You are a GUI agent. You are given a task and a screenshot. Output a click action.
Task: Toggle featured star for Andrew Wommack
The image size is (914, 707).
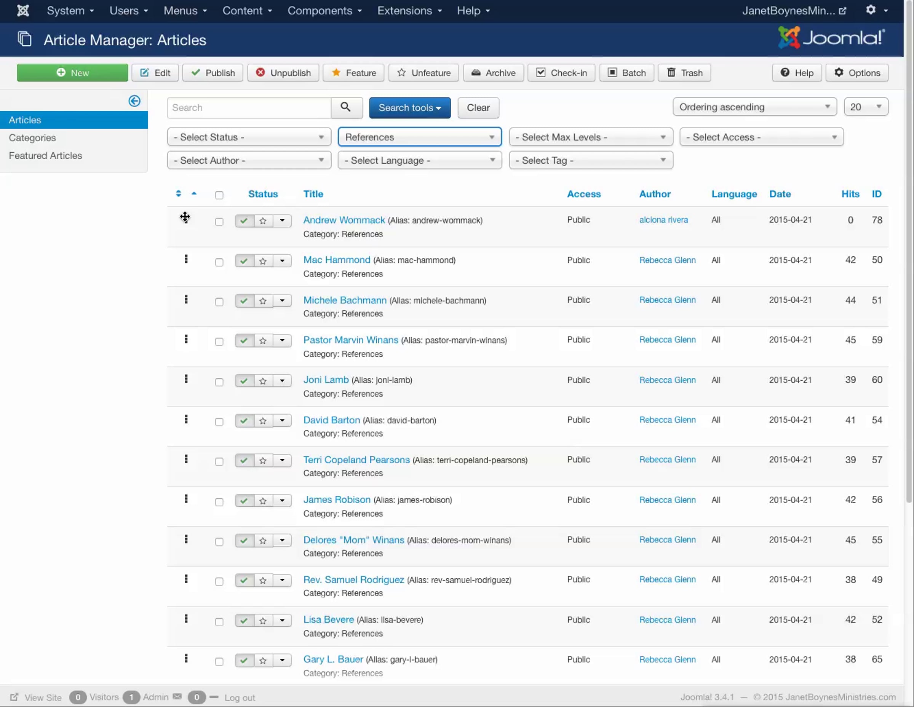[x=263, y=220]
